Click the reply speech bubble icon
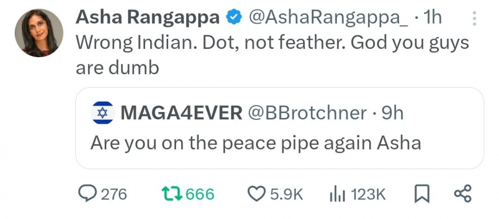 coord(88,194)
